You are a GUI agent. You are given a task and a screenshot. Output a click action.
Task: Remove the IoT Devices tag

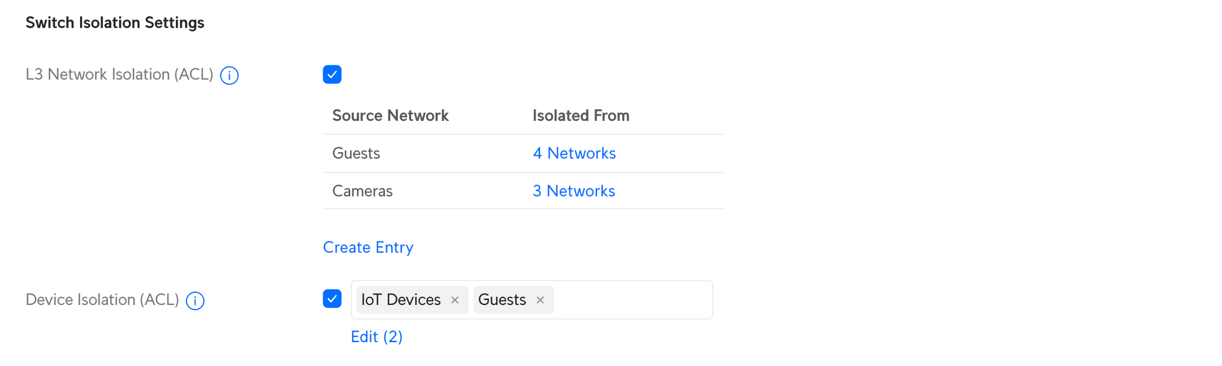455,300
